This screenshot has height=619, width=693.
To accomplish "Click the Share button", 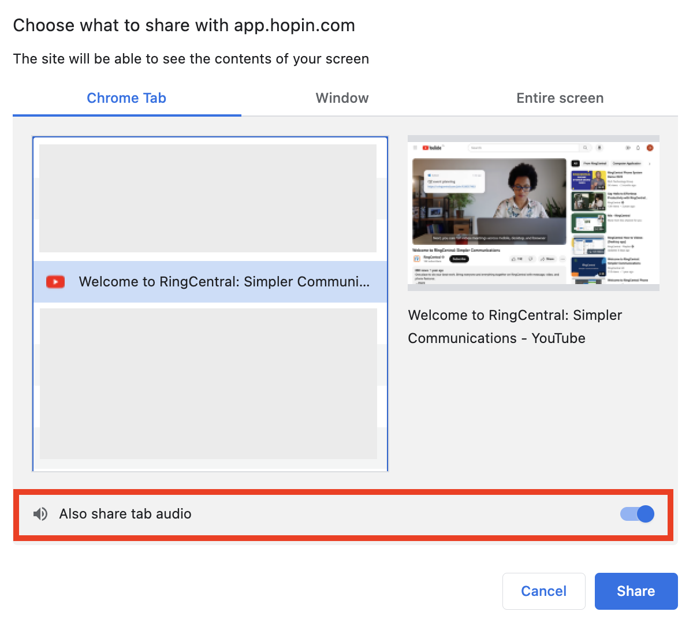I will coord(636,591).
